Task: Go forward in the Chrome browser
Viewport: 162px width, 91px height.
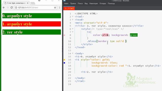Action: tap(8, 8)
